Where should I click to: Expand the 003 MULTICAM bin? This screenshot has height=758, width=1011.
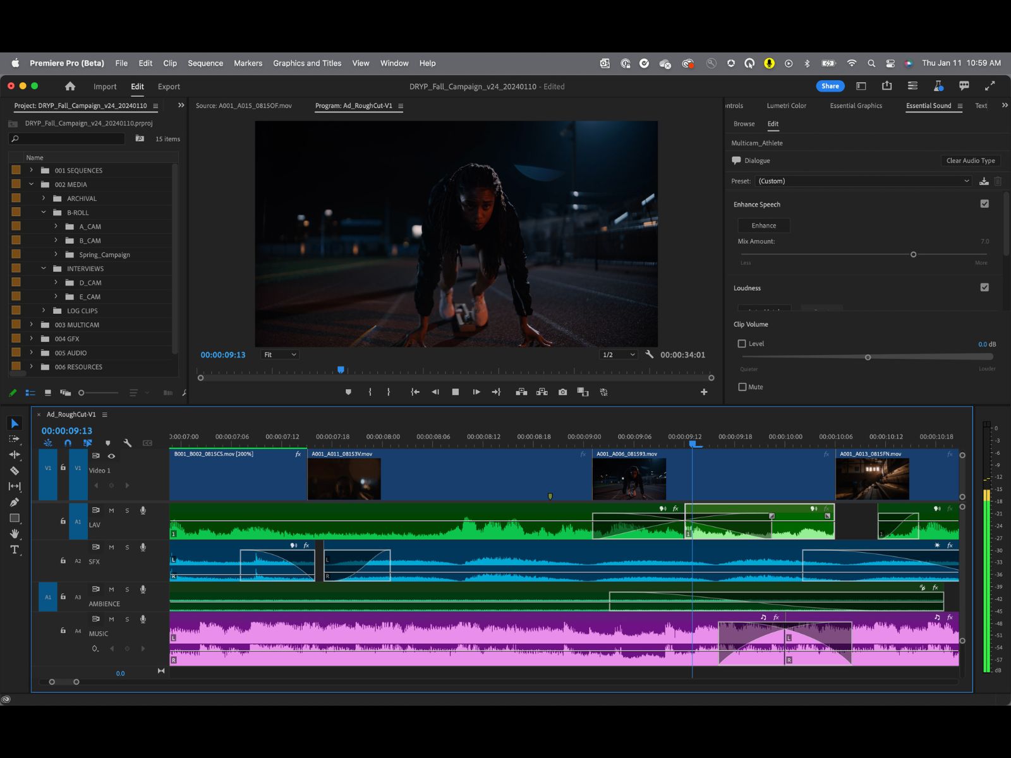pos(31,325)
